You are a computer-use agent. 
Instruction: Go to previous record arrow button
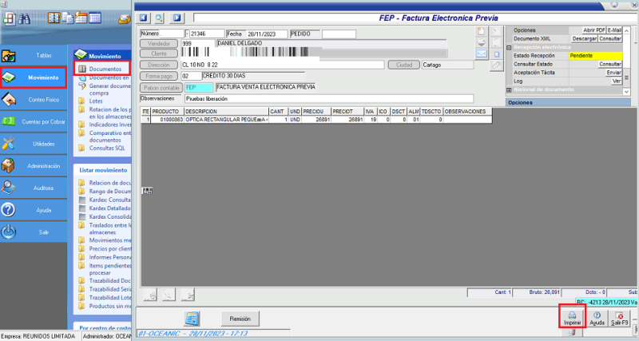(144, 17)
